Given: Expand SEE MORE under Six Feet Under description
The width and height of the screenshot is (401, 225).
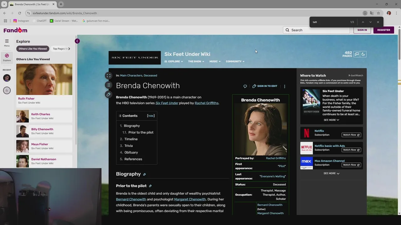Looking at the screenshot, I should (x=331, y=120).
